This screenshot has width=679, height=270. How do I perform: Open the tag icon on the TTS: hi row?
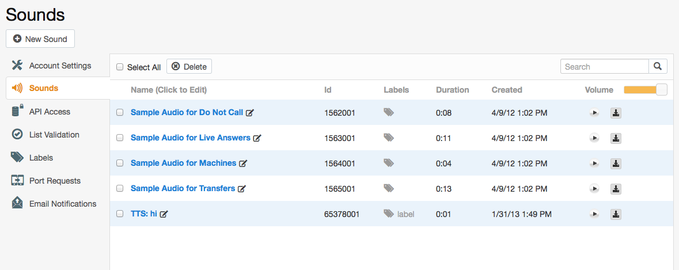[x=389, y=214]
